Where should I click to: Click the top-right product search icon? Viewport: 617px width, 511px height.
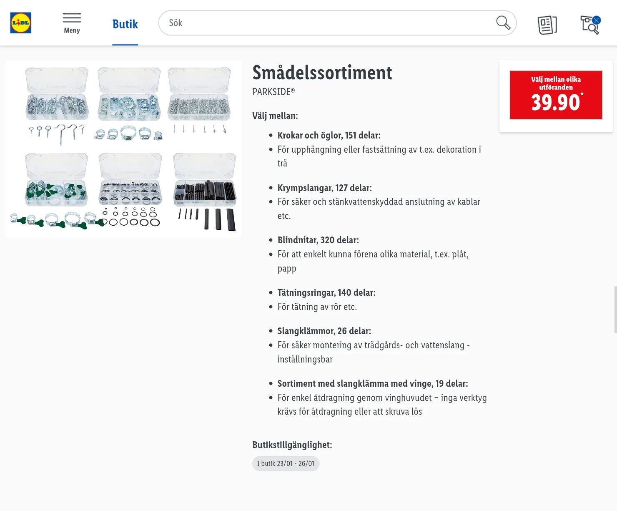tap(590, 25)
